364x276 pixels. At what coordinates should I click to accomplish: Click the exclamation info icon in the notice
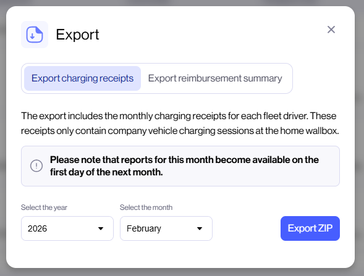(x=36, y=166)
